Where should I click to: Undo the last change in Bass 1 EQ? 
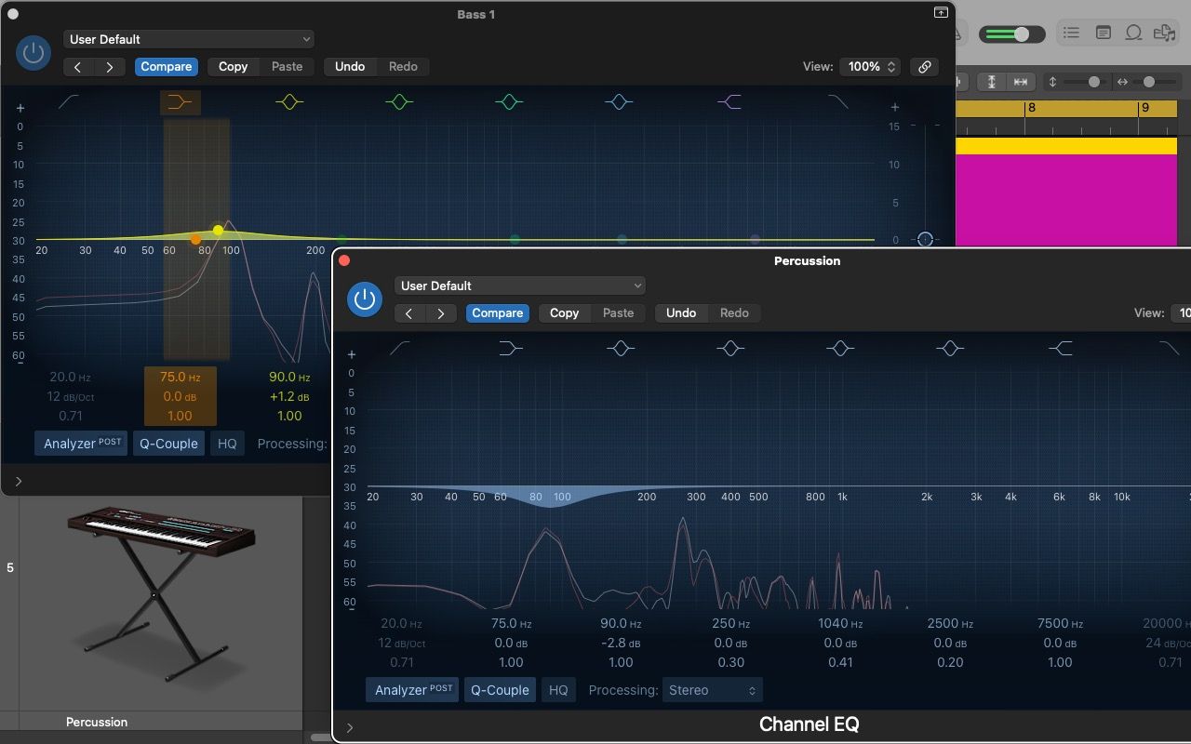pos(351,66)
